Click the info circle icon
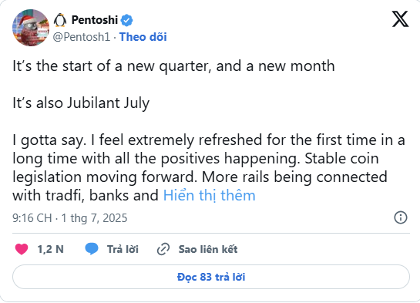Viewport: 420px width, 303px height. pyautogui.click(x=401, y=217)
